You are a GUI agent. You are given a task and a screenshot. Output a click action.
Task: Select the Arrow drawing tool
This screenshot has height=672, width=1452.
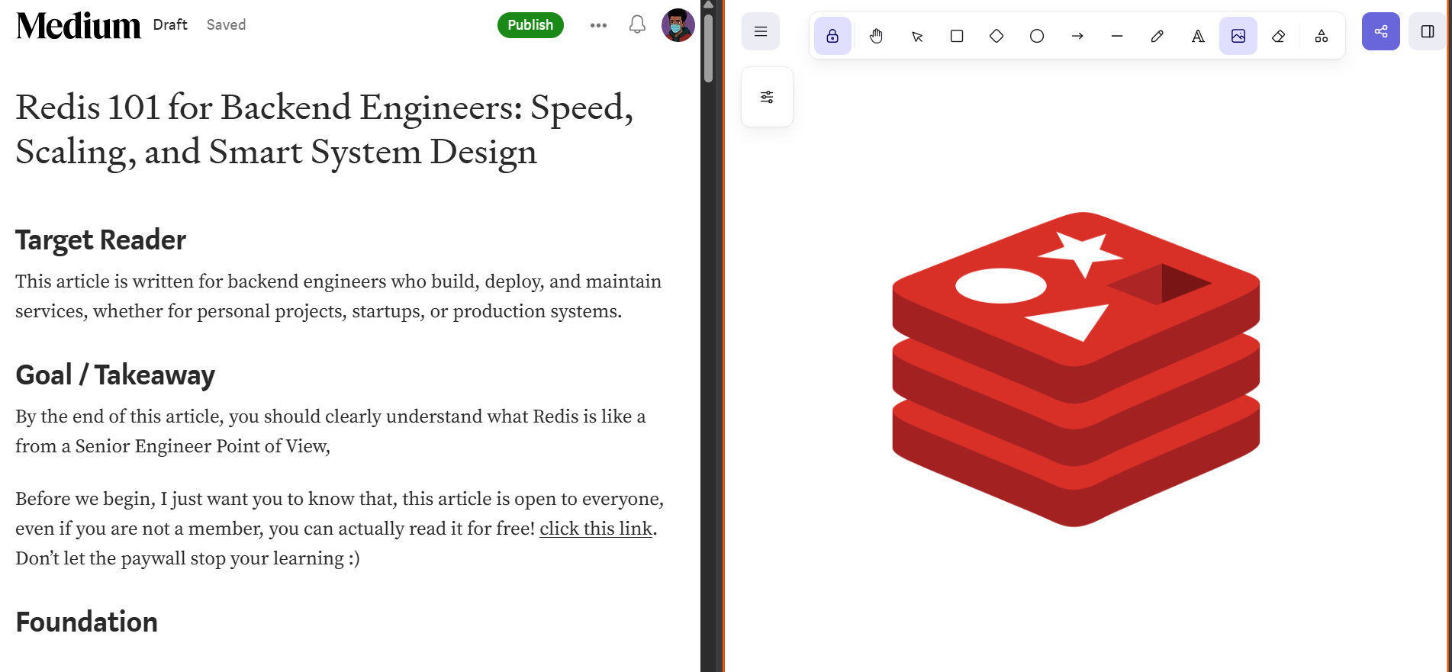click(1077, 36)
